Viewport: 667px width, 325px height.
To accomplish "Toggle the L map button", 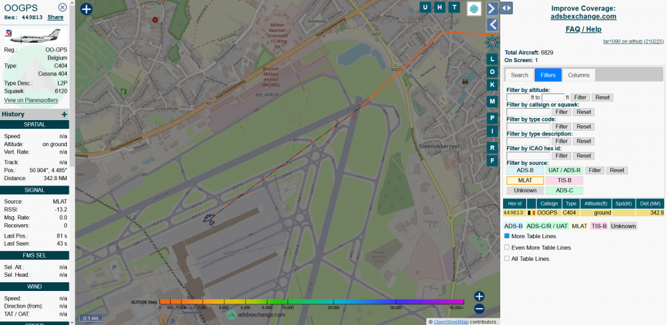I will (492, 59).
